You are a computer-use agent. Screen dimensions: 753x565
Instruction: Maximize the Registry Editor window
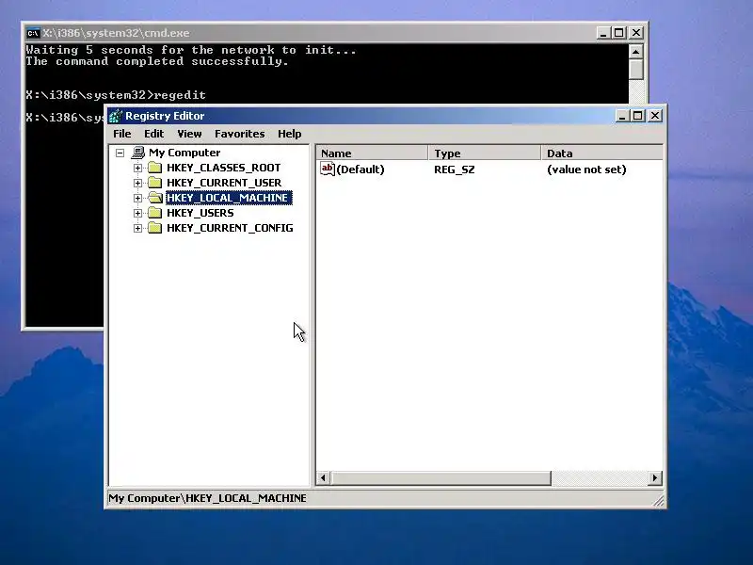pos(637,116)
